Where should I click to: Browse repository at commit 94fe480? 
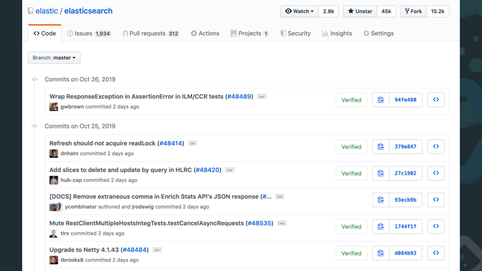coord(436,100)
